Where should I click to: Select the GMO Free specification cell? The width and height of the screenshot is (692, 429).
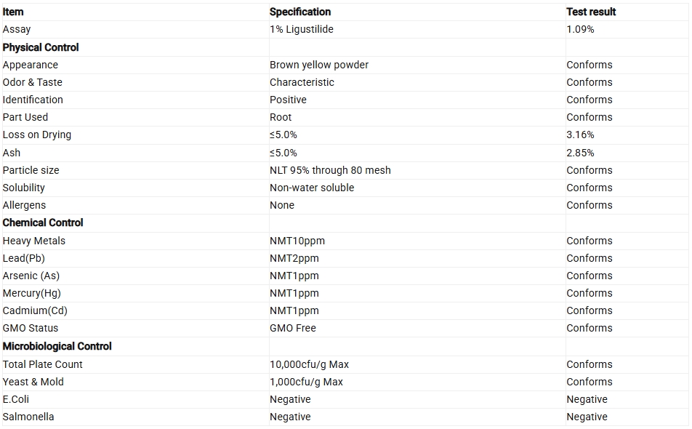tap(293, 329)
